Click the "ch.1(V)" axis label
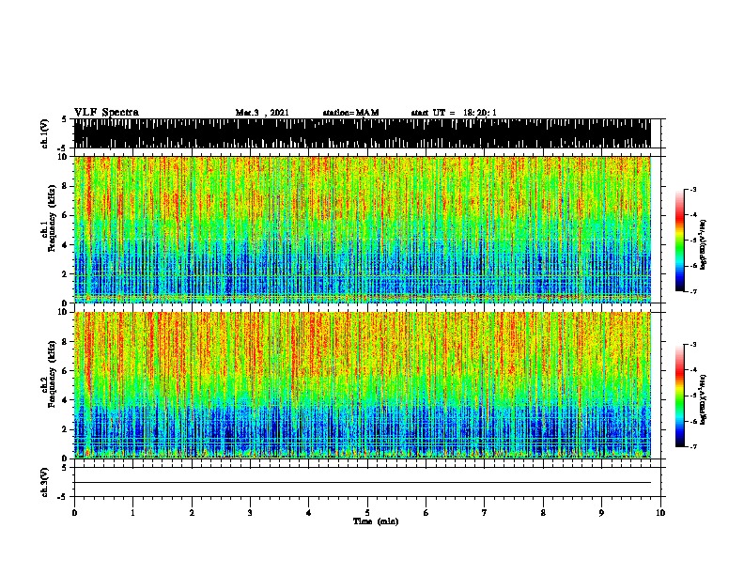Image resolution: width=744 pixels, height=575 pixels. click(x=45, y=133)
